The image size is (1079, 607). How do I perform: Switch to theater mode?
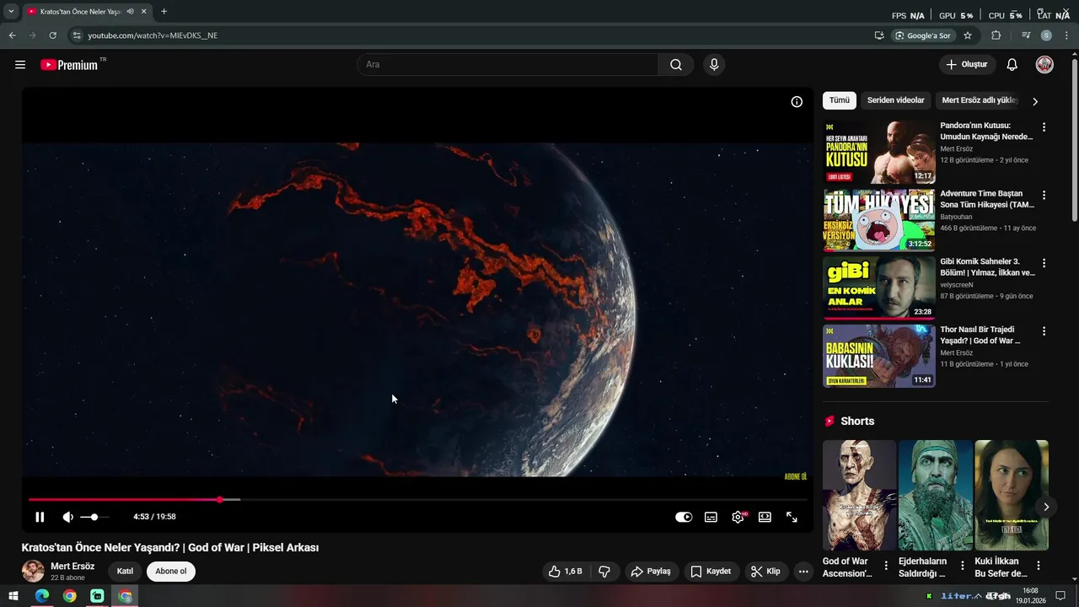coord(765,517)
